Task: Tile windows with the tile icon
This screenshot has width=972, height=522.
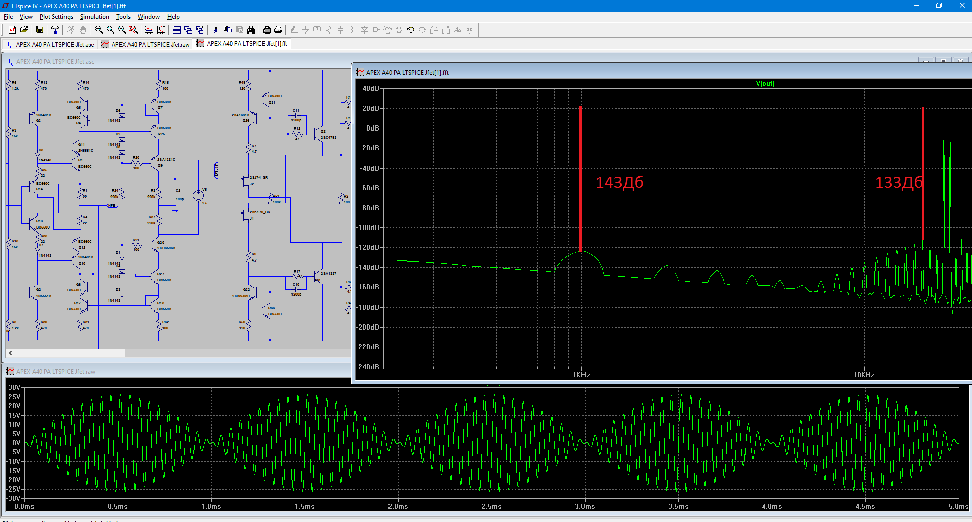Action: point(177,30)
